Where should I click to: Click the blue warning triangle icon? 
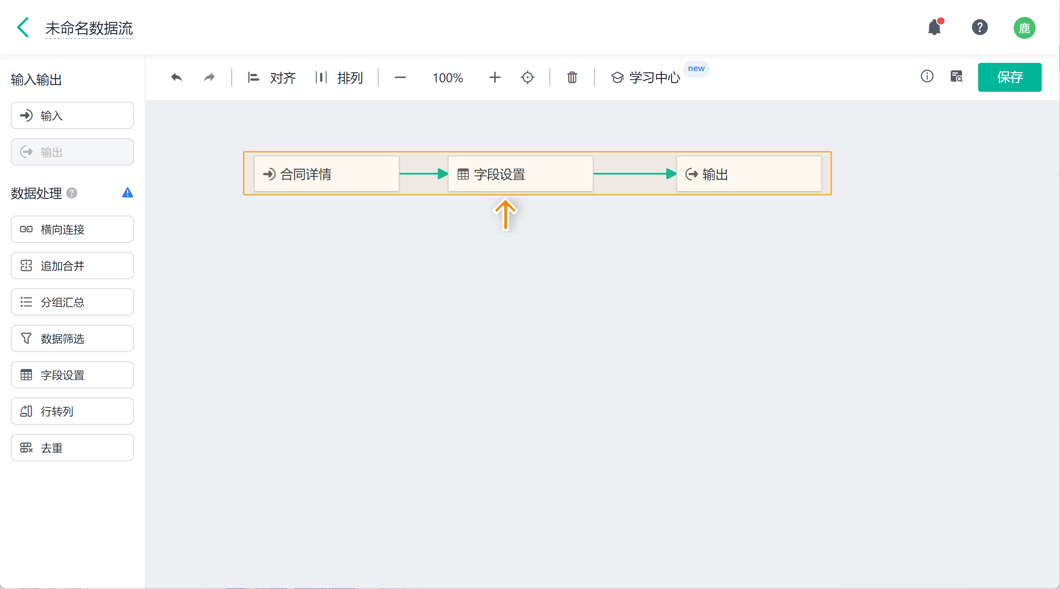(127, 193)
